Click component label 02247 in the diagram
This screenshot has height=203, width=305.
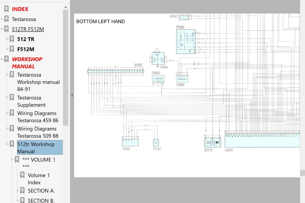(174, 16)
